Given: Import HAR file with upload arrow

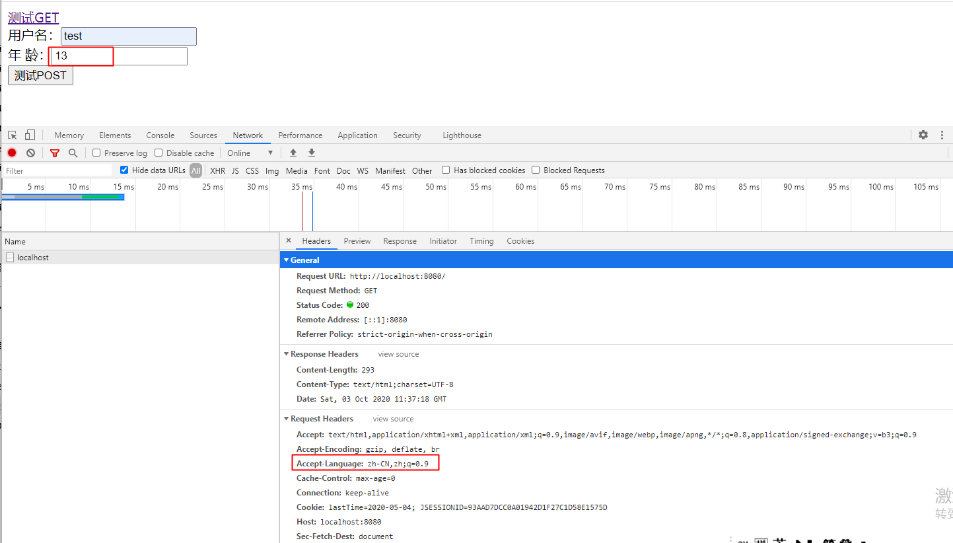Looking at the screenshot, I should coord(293,153).
